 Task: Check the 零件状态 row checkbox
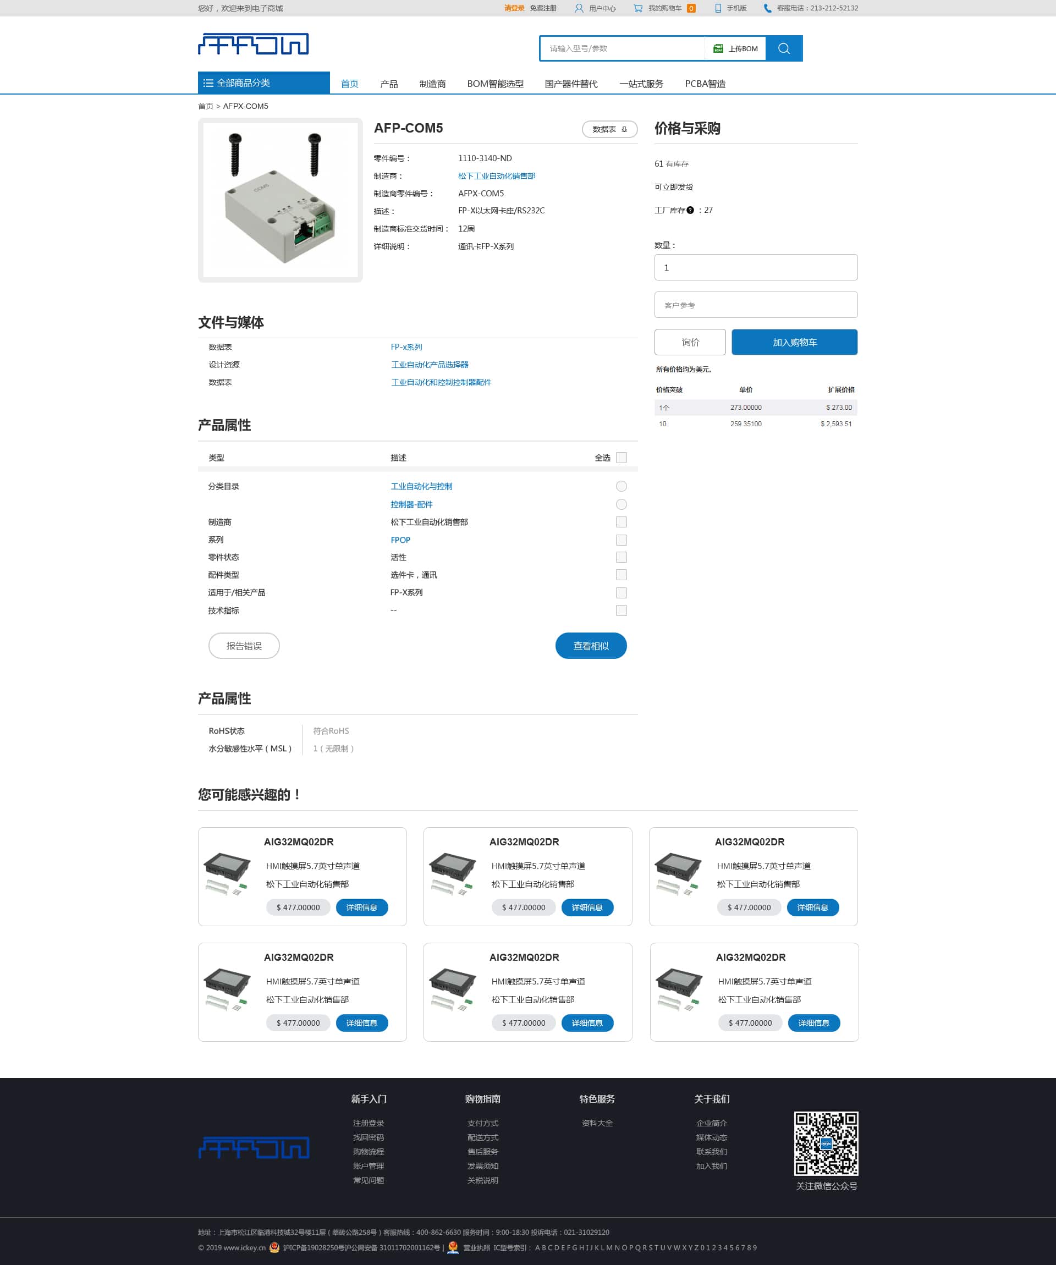621,557
